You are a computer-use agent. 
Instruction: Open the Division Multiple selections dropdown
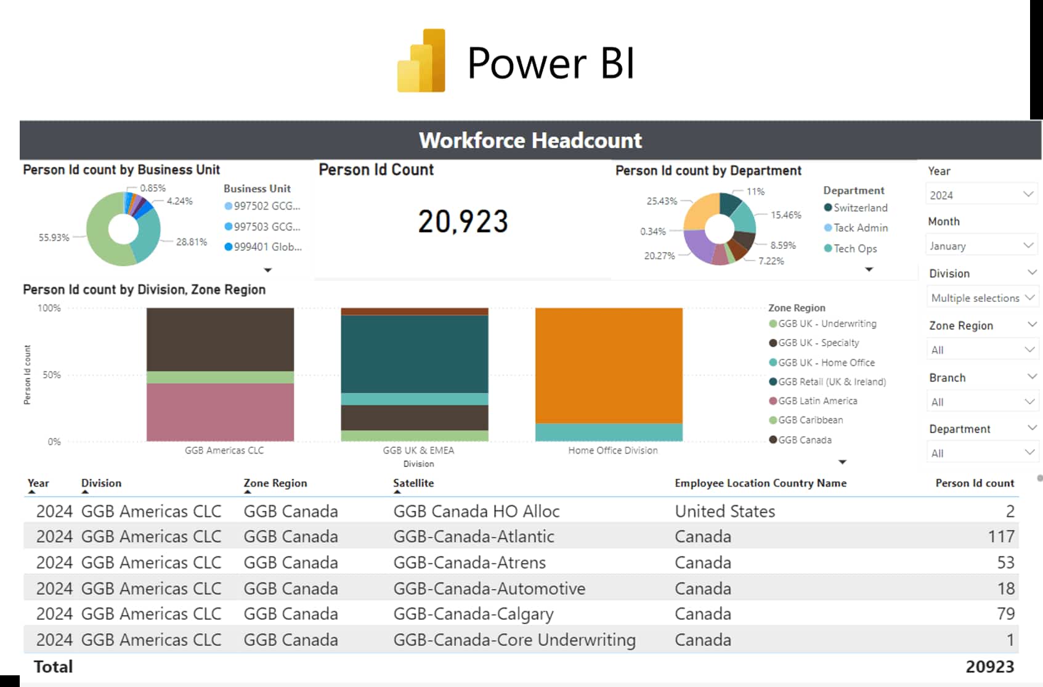(x=982, y=297)
